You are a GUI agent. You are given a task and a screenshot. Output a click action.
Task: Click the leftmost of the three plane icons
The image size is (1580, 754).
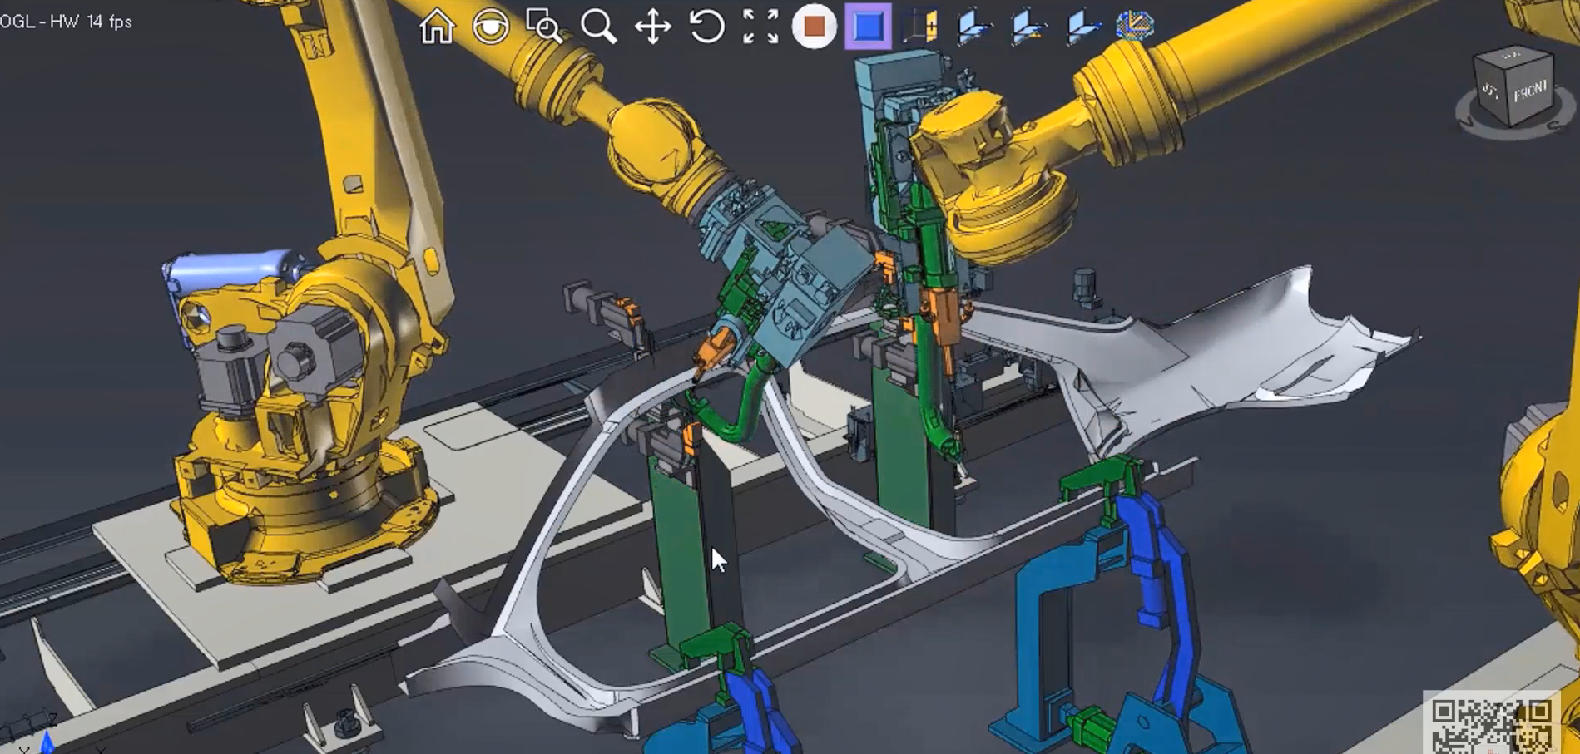[x=975, y=27]
